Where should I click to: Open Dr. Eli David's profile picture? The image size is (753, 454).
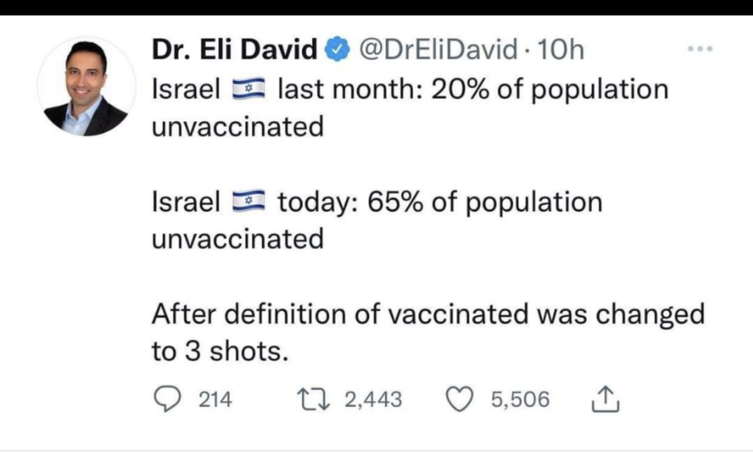pyautogui.click(x=87, y=87)
